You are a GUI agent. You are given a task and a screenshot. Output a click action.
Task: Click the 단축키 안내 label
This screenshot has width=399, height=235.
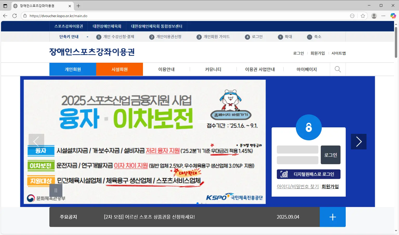coord(69,37)
